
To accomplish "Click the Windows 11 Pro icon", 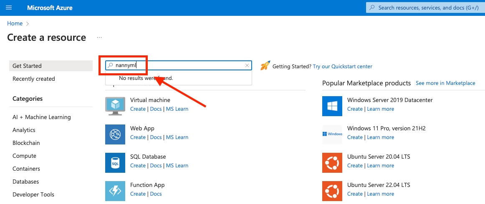I will pyautogui.click(x=332, y=134).
